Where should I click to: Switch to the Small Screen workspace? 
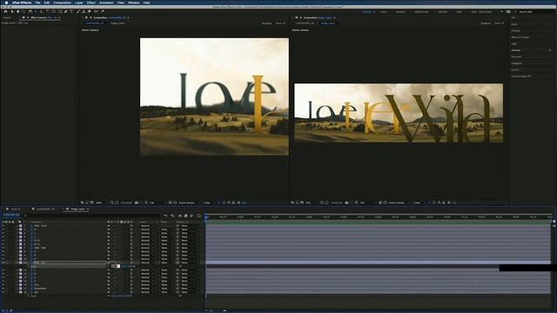click(x=421, y=11)
